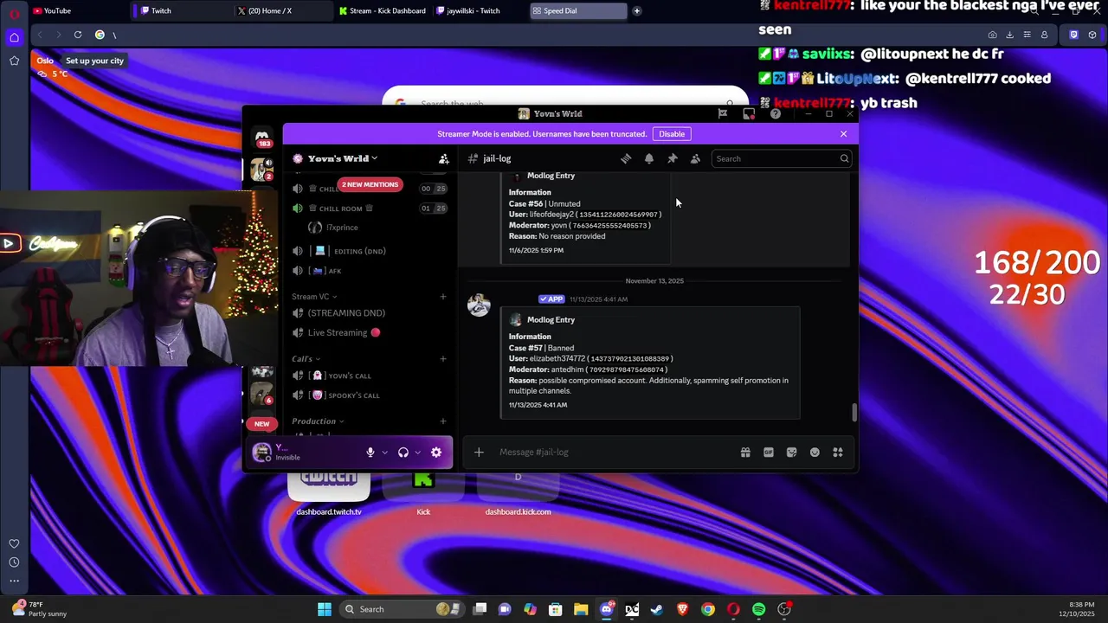The width and height of the screenshot is (1108, 623).
Task: Click user avatar in status panel
Action: click(x=261, y=452)
